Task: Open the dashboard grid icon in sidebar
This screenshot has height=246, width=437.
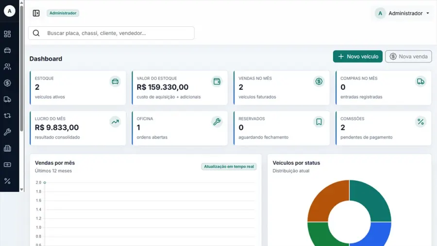Action: [x=7, y=34]
